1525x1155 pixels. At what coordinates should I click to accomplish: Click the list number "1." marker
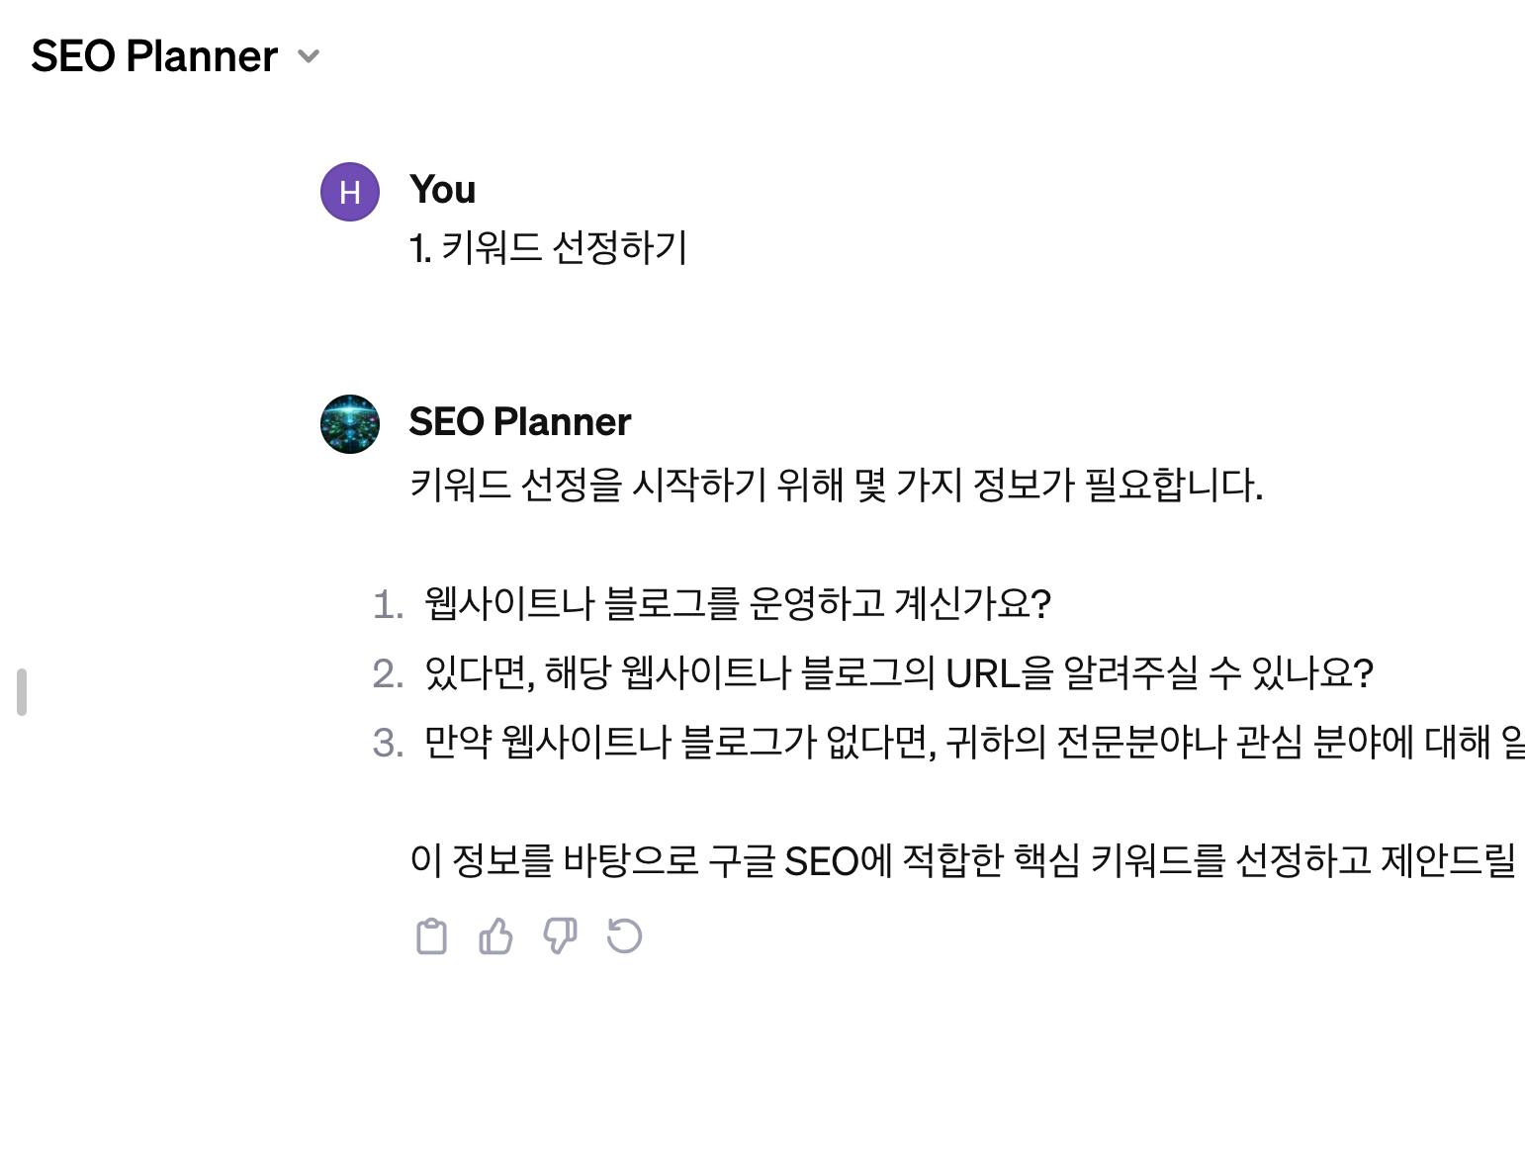point(388,604)
